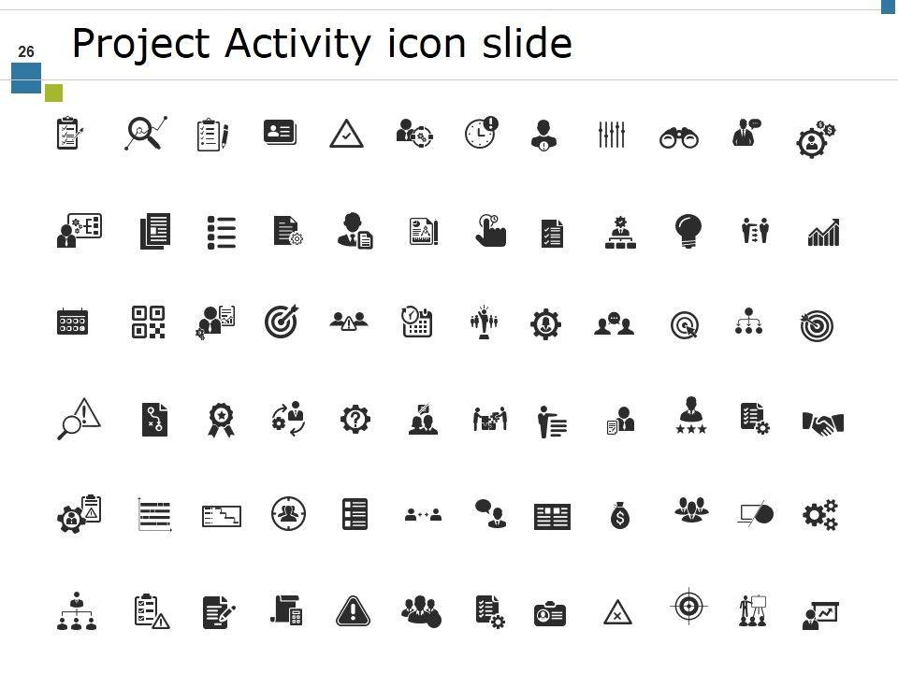Viewport: 898px width, 673px height.
Task: Click the handshake icon
Action: coord(823,423)
